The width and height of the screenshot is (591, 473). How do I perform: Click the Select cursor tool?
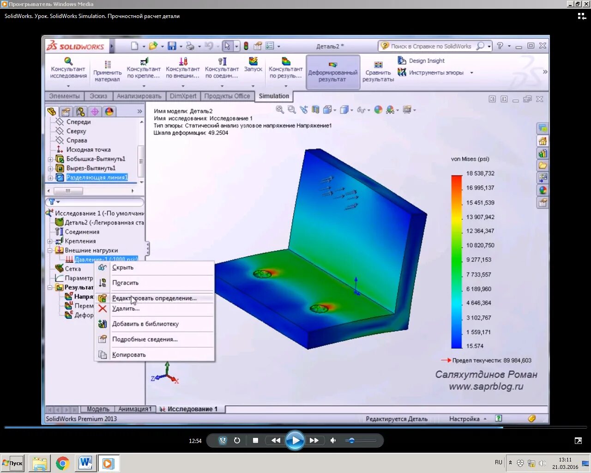click(227, 46)
